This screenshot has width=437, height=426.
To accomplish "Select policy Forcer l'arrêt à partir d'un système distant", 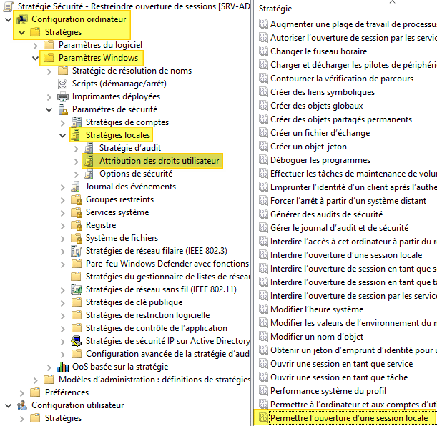I will point(348,201).
